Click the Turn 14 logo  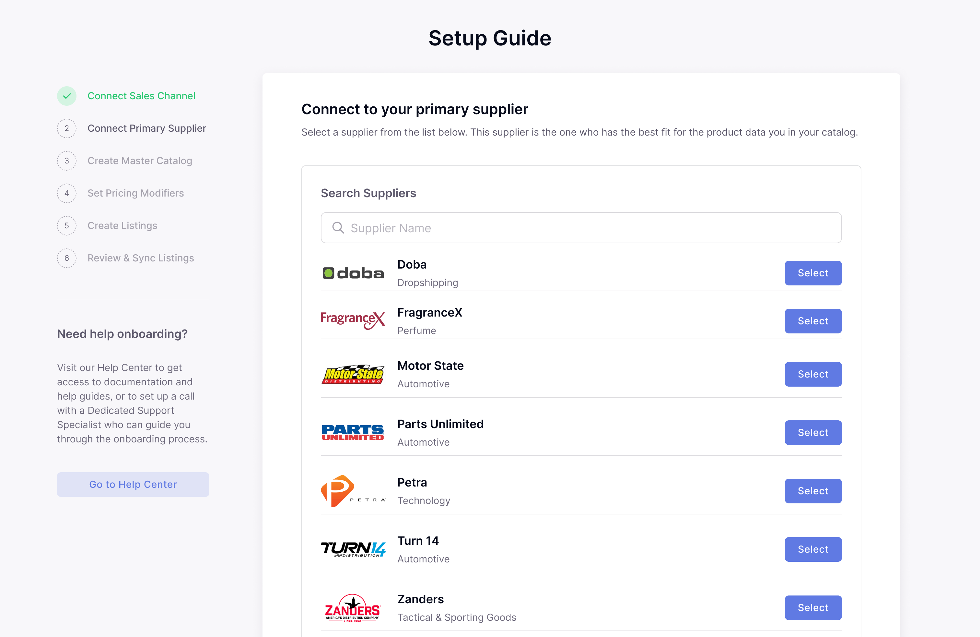353,549
